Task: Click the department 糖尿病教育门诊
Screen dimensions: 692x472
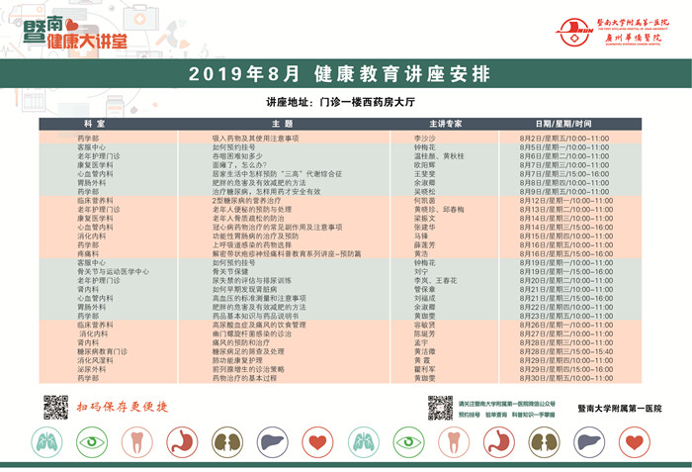Action: [x=103, y=351]
